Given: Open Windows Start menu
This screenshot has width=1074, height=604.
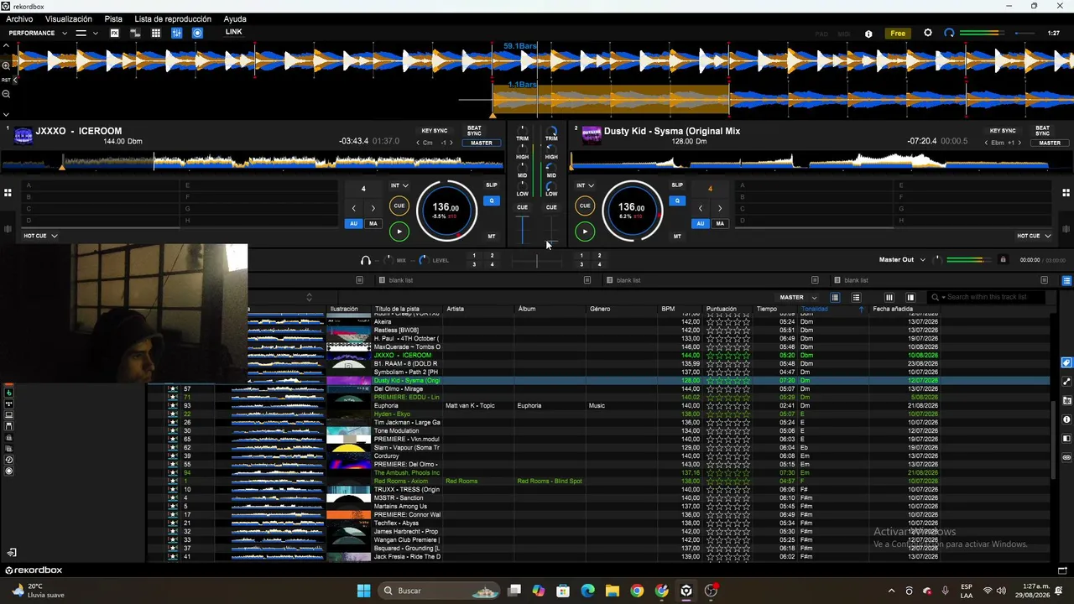Looking at the screenshot, I should [x=363, y=591].
